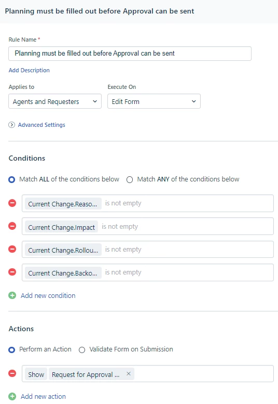Select the Perform an Action option
This screenshot has height=404, width=278.
pos(11,350)
